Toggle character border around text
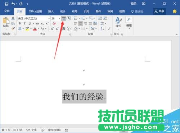This screenshot has width=180, height=133. tap(69, 18)
